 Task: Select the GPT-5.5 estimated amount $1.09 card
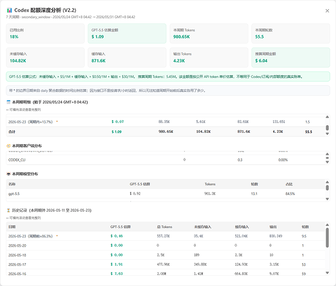127,33
